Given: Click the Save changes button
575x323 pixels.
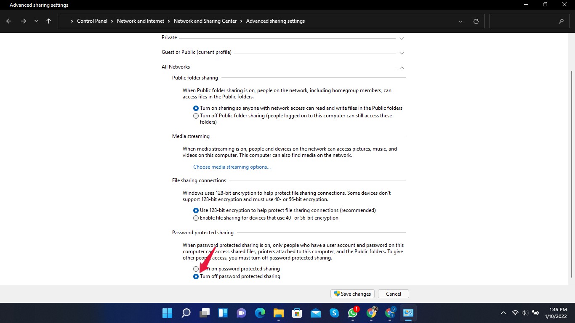Looking at the screenshot, I should (x=352, y=294).
